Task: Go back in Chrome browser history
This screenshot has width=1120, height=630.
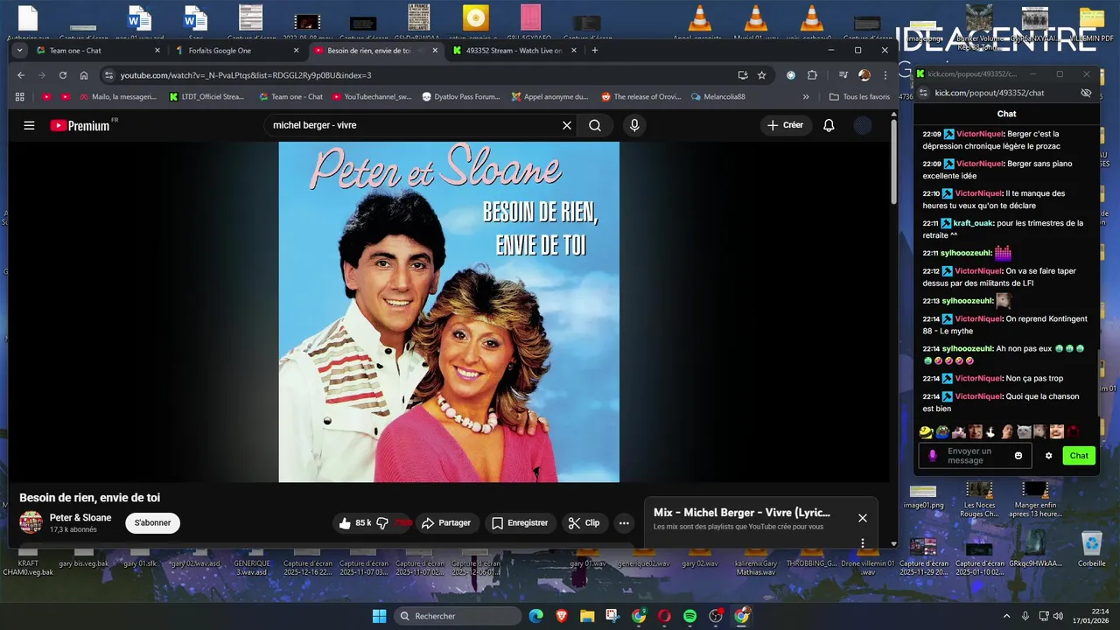Action: point(19,75)
